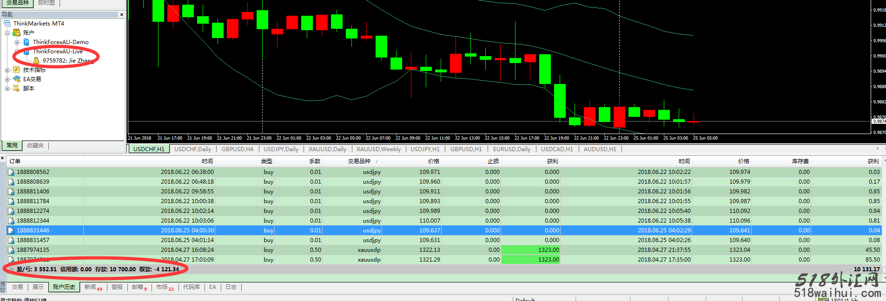Switch to the XAUUSD,Weekly chart tab
The image size is (886, 301).
(378, 149)
